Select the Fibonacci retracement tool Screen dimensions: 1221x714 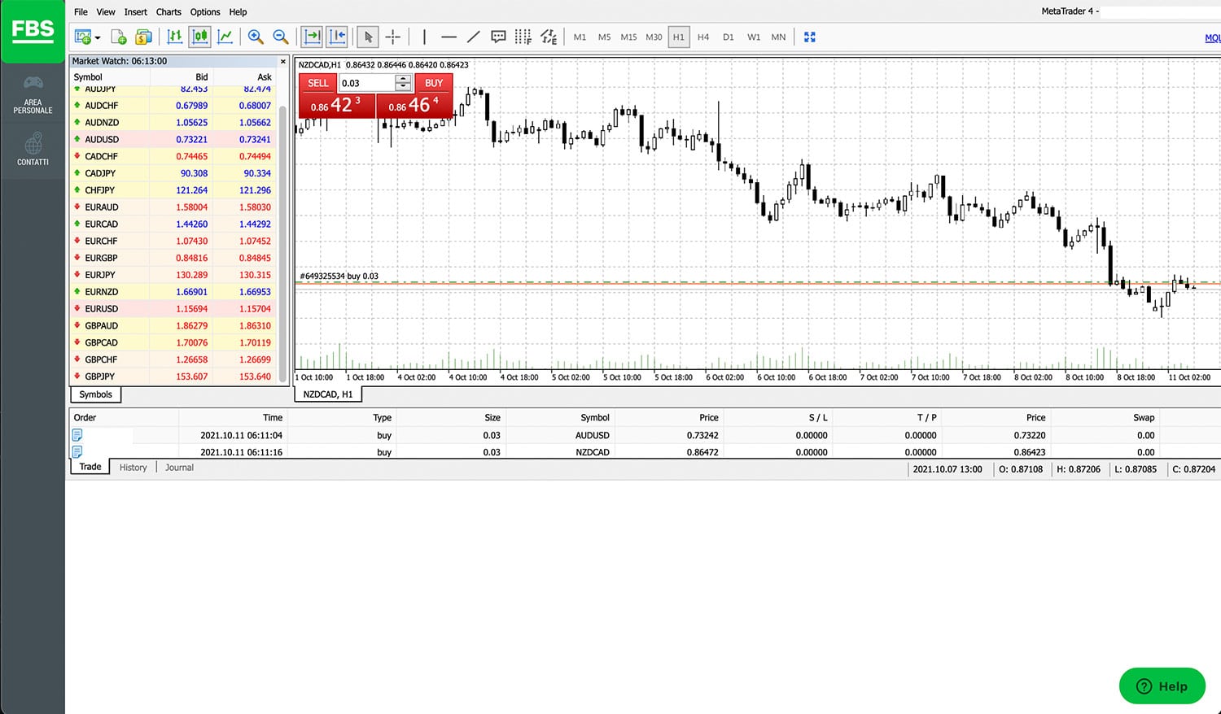(523, 37)
